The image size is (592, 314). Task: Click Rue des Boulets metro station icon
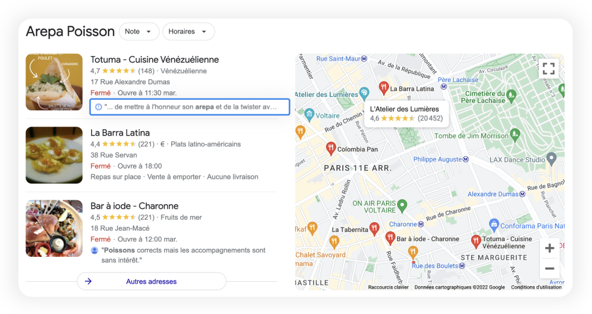tap(462, 266)
